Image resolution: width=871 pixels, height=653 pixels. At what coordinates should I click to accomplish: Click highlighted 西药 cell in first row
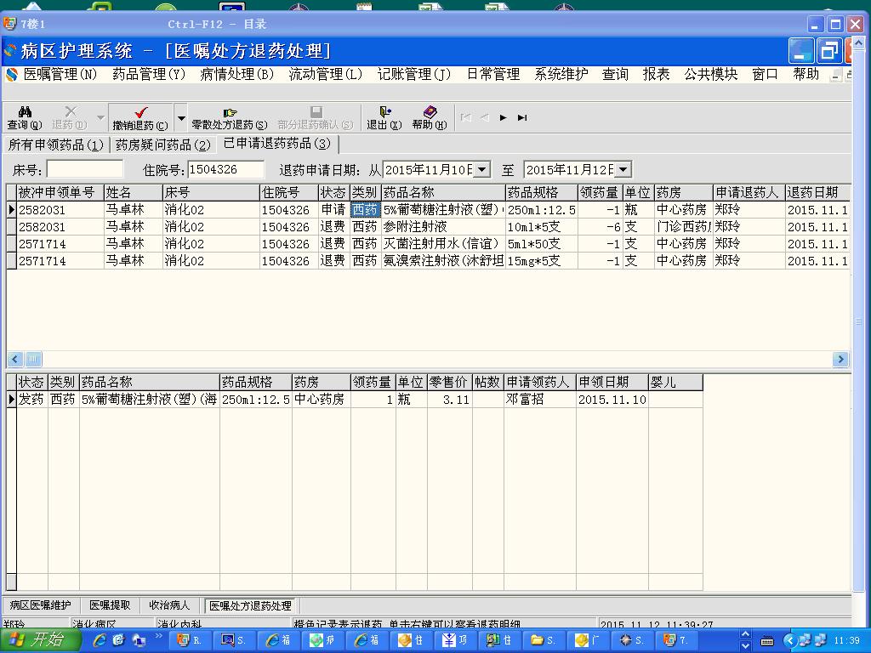[365, 210]
